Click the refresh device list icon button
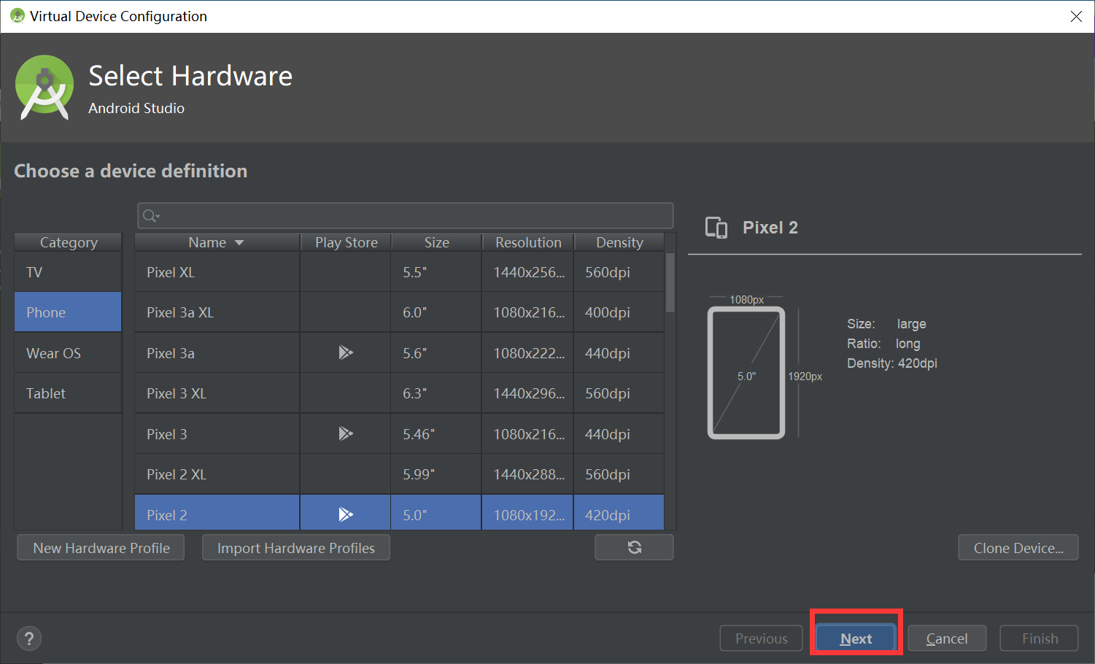Image resolution: width=1095 pixels, height=664 pixels. click(634, 547)
